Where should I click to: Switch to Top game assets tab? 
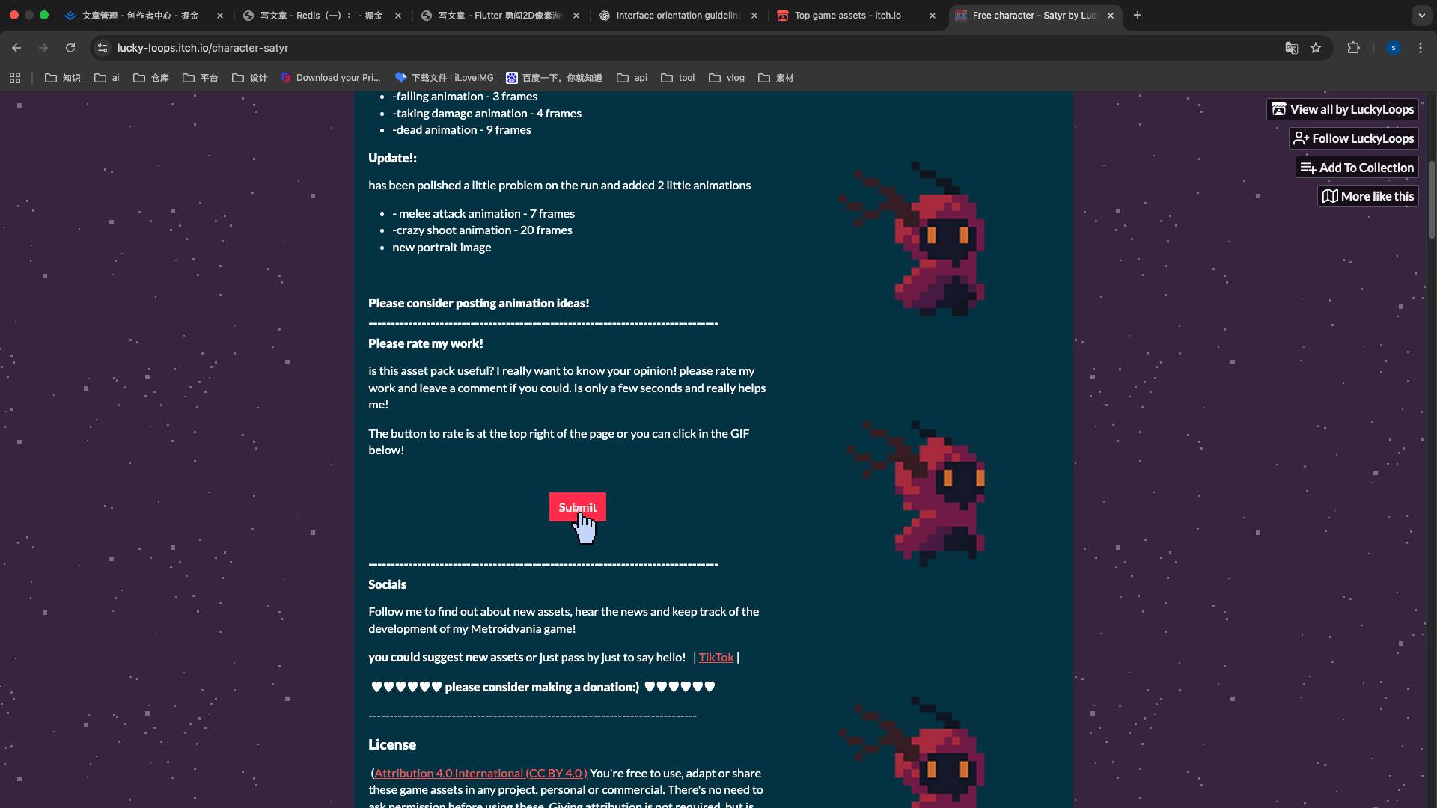click(847, 15)
